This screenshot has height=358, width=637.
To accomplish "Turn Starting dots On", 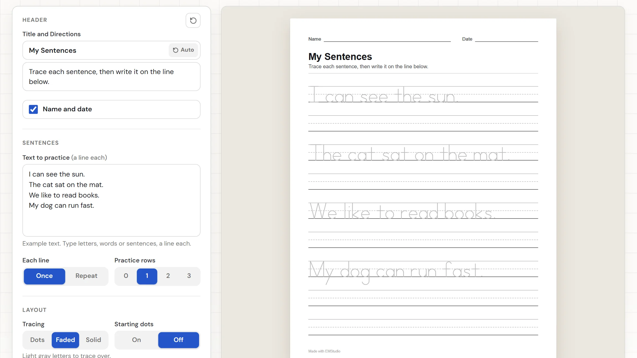I will point(137,340).
